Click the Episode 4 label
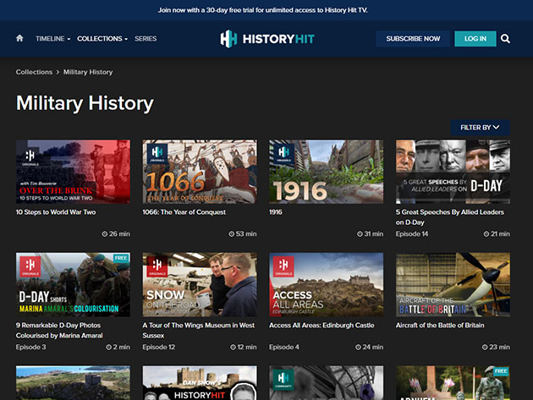 (x=284, y=347)
